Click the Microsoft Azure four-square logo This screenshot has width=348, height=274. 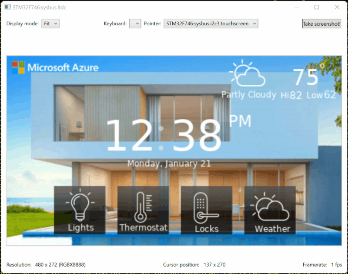pos(18,67)
